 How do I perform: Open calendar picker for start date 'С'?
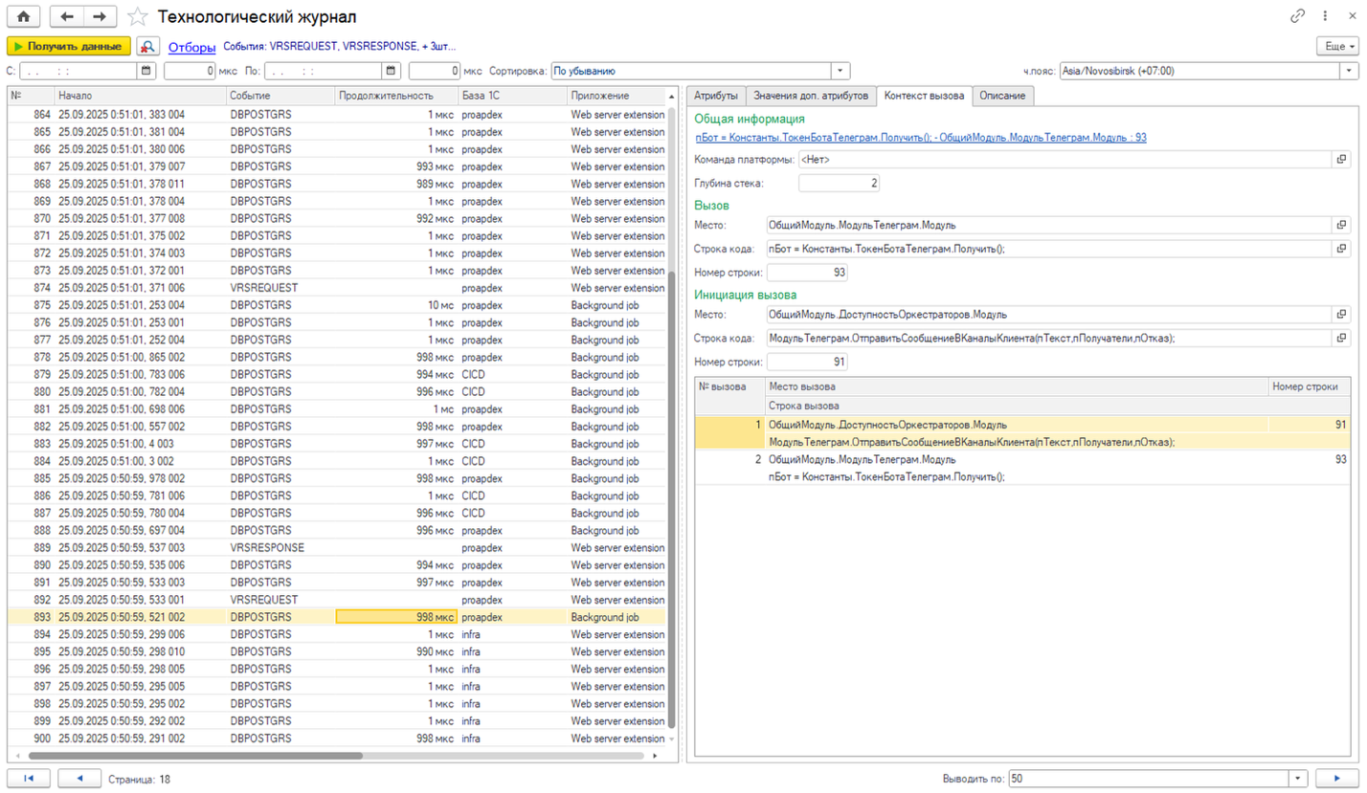pyautogui.click(x=146, y=71)
